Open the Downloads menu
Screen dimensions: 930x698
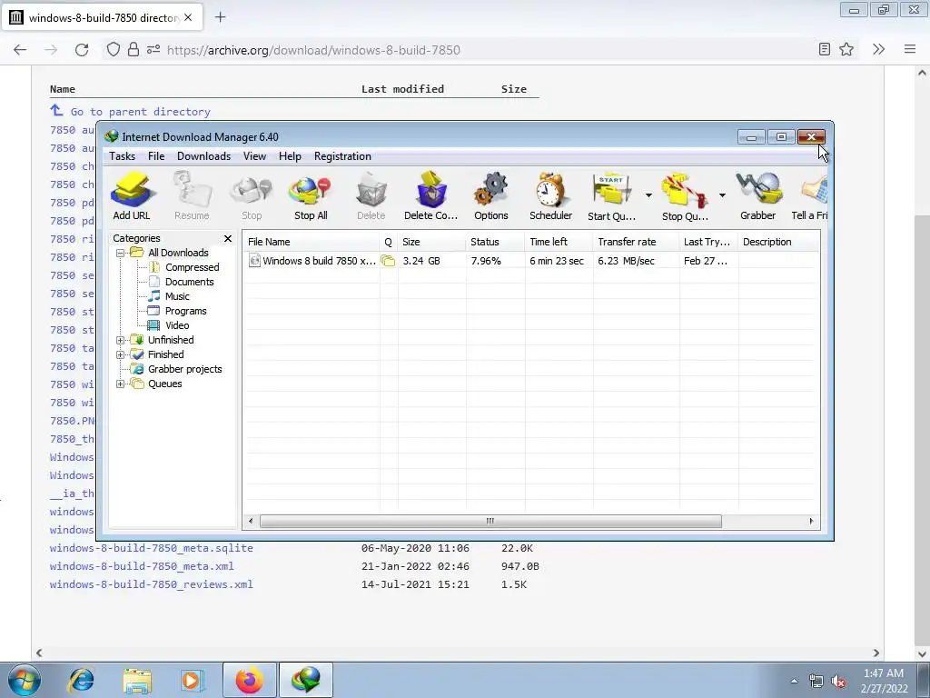click(x=203, y=156)
